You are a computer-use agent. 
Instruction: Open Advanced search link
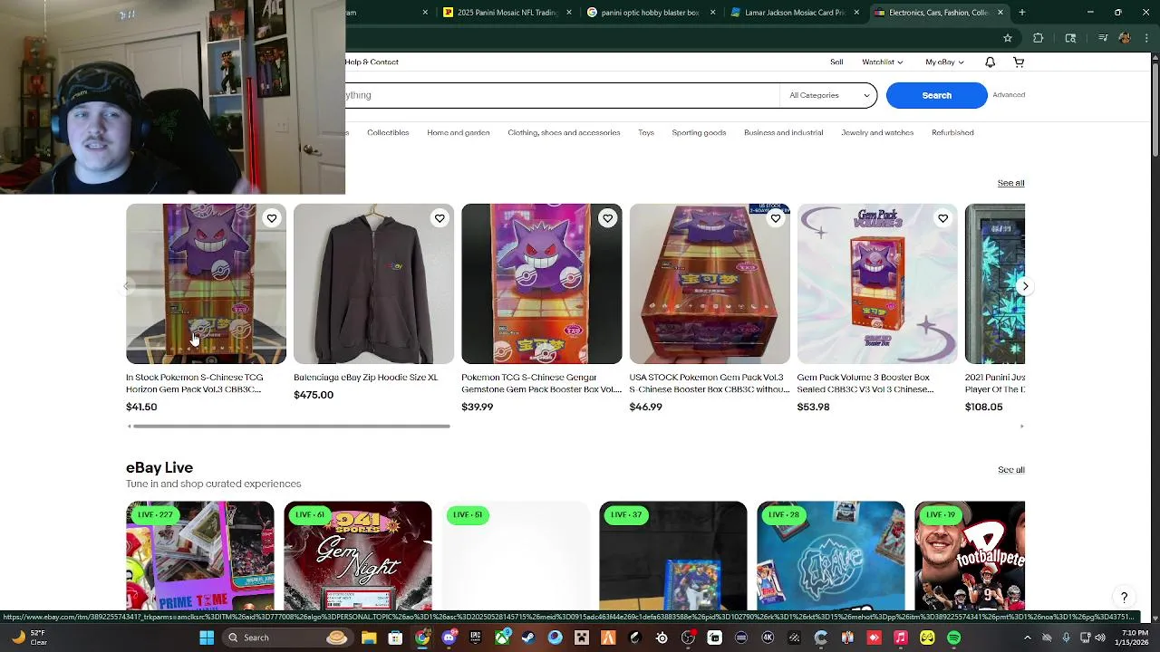1009,95
